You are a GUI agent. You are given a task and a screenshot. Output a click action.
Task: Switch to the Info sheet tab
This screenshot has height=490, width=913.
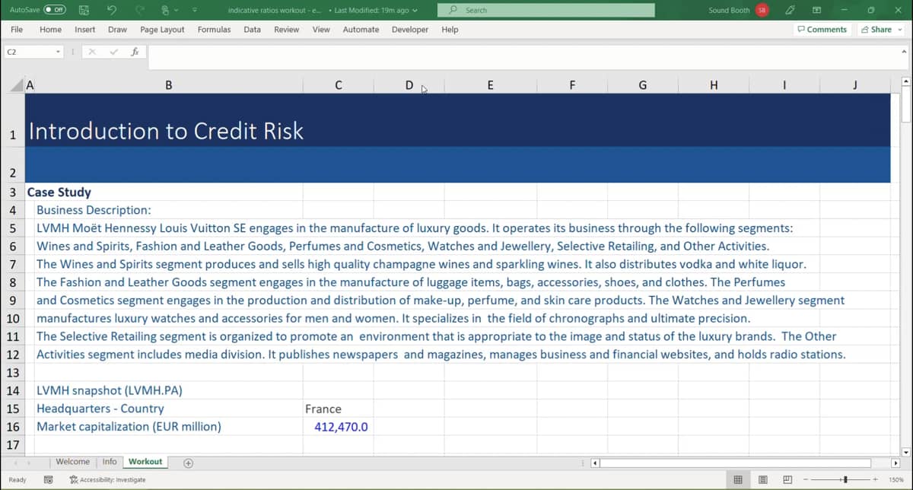coord(110,462)
